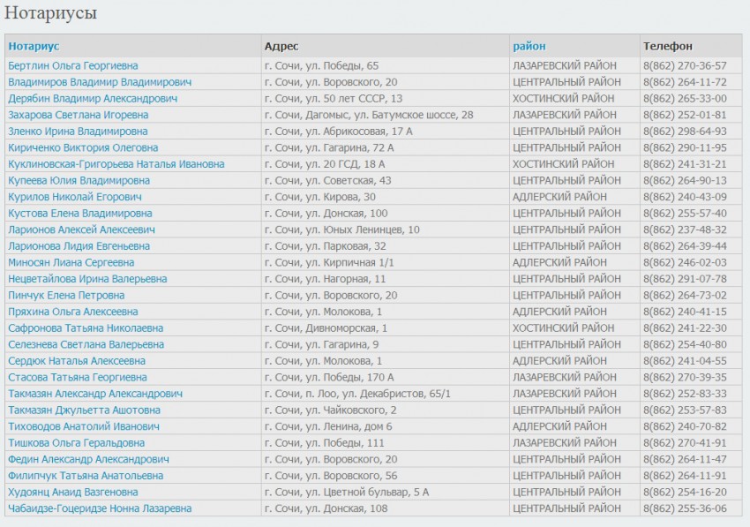Open Нецветайлова Ирина Валерьевна page
Image resolution: width=750 pixels, height=527 pixels.
click(x=87, y=279)
